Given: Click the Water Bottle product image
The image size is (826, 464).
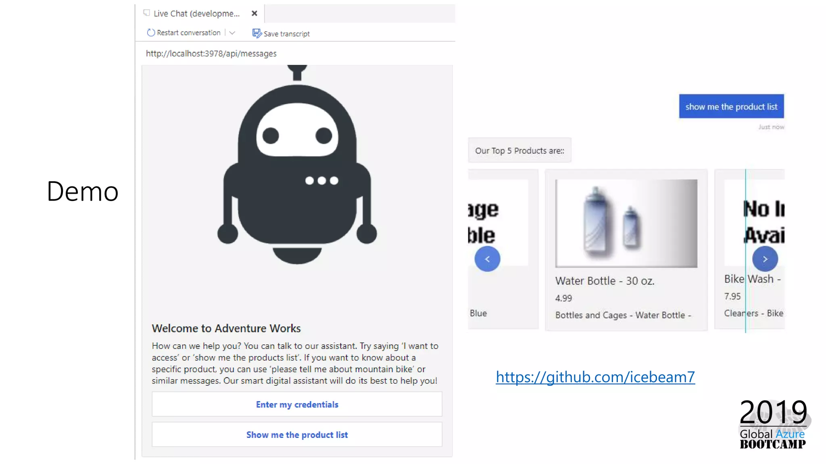Looking at the screenshot, I should coord(626,224).
